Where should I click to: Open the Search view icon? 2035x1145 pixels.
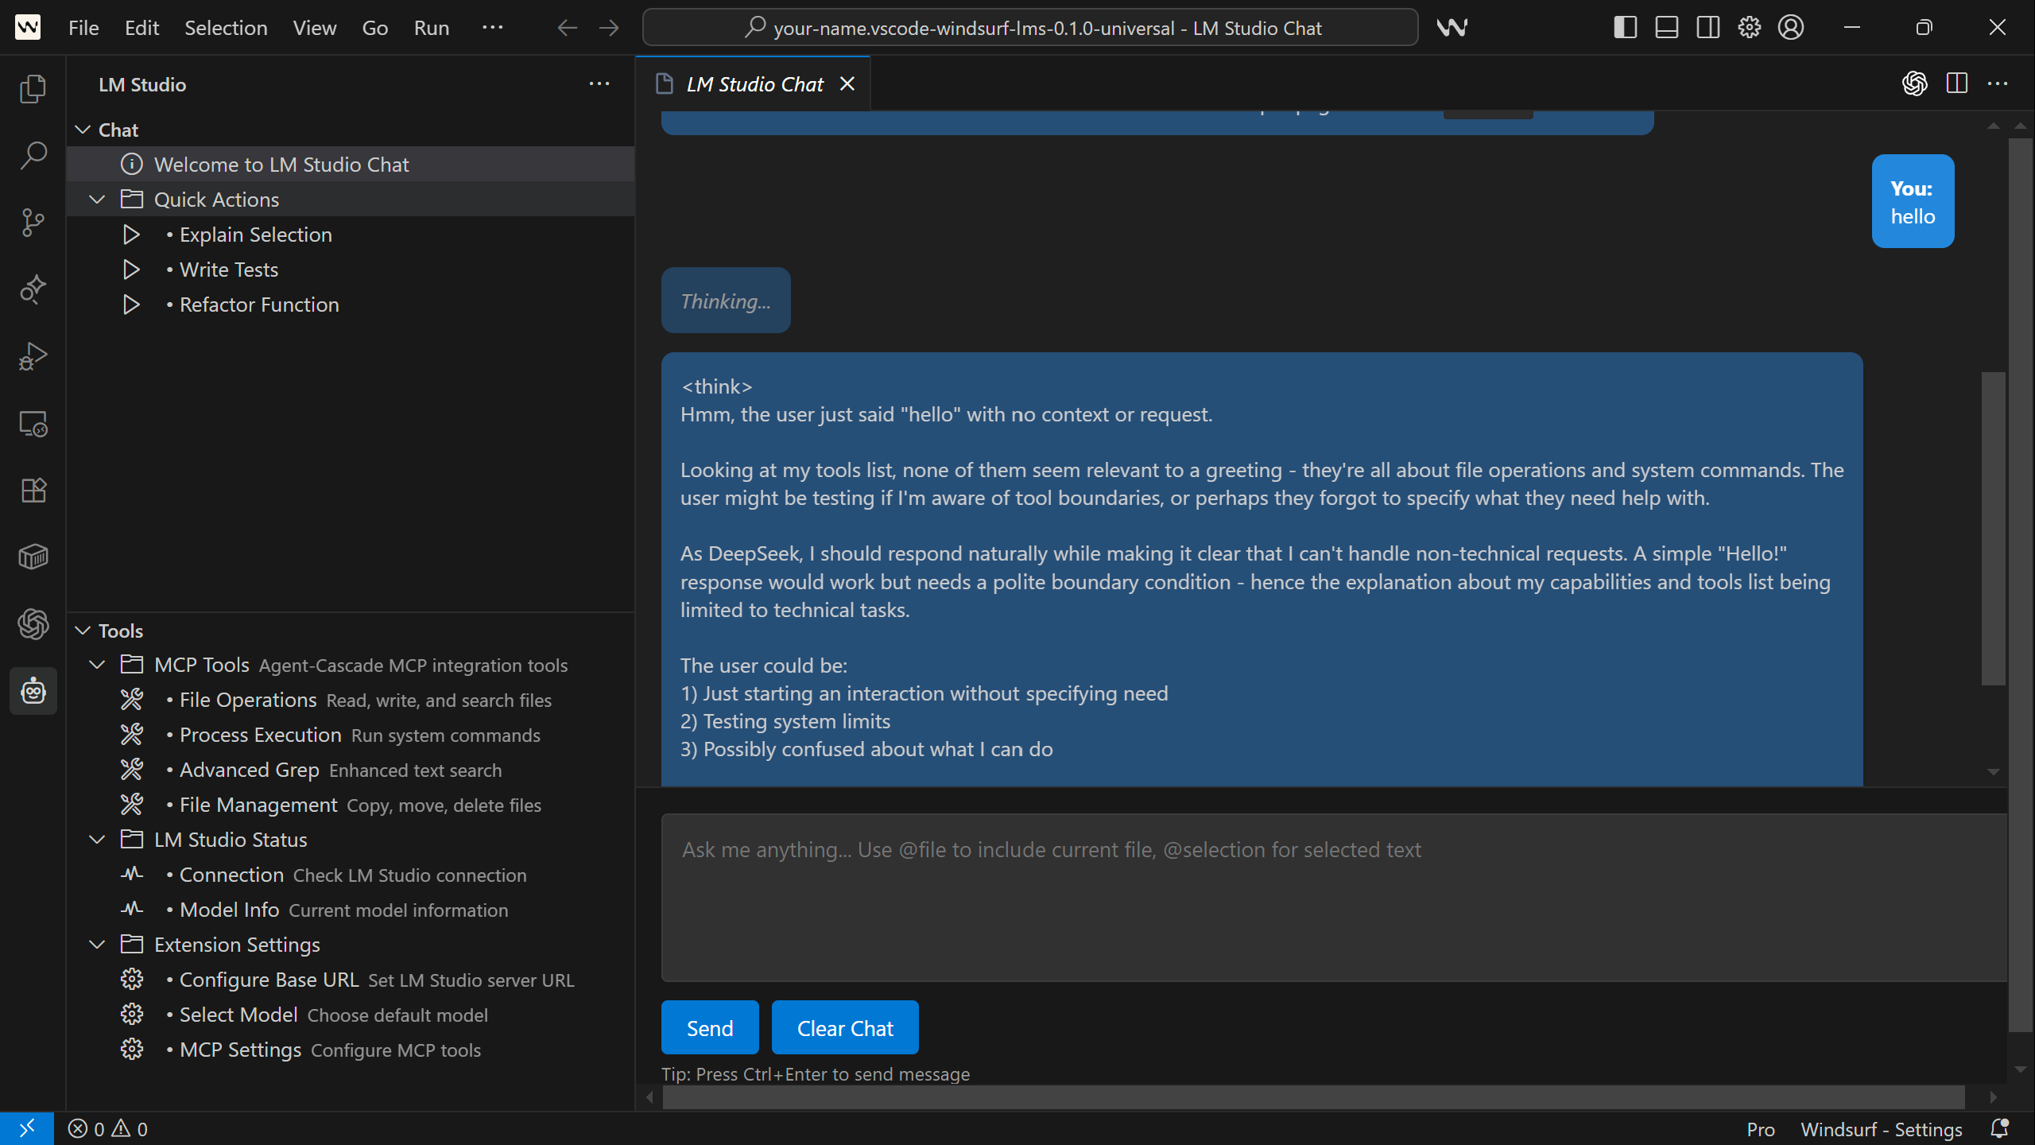pyautogui.click(x=33, y=155)
